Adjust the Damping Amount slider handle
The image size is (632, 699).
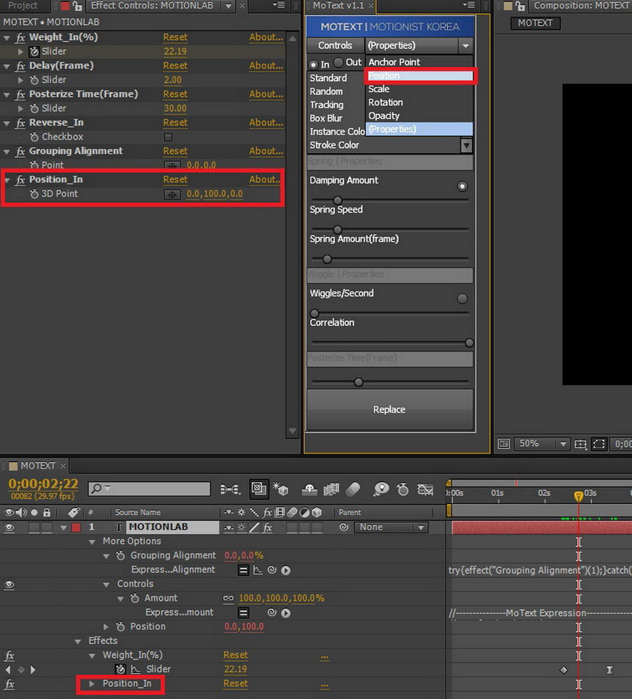coord(338,200)
